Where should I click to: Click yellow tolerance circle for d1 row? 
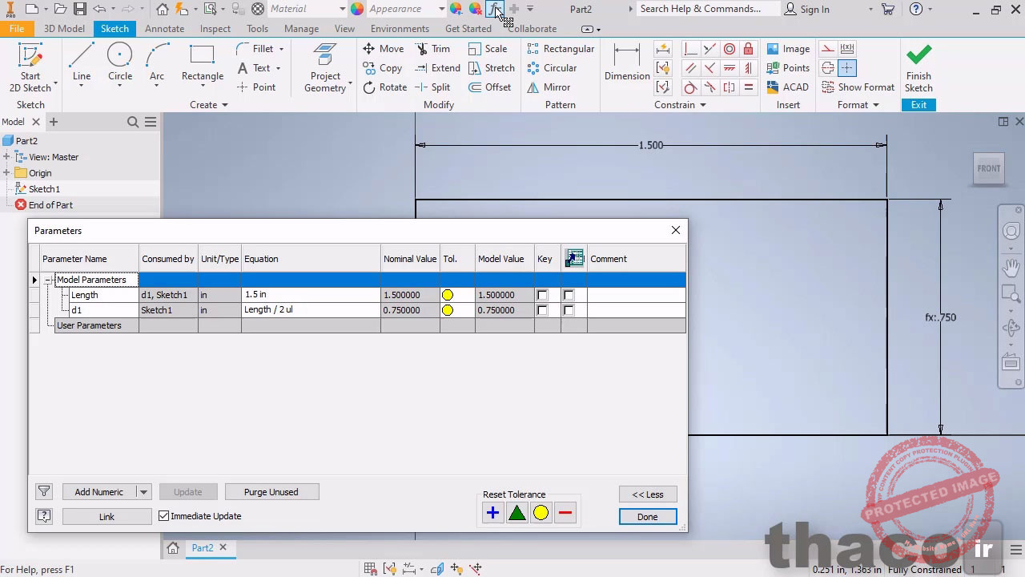(x=448, y=310)
